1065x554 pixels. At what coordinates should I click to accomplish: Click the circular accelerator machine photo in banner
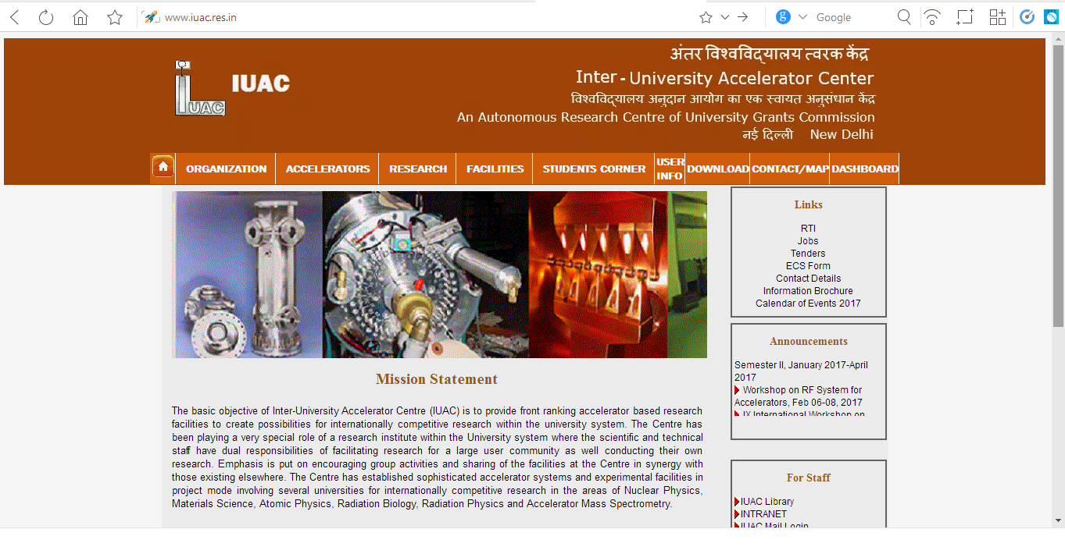(x=426, y=275)
